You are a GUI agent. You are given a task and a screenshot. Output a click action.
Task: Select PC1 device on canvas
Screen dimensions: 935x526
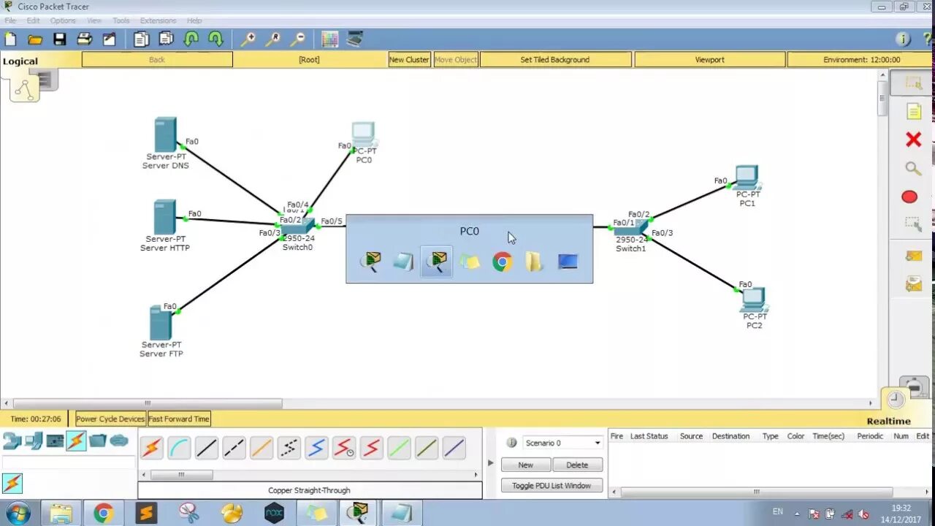pyautogui.click(x=747, y=178)
